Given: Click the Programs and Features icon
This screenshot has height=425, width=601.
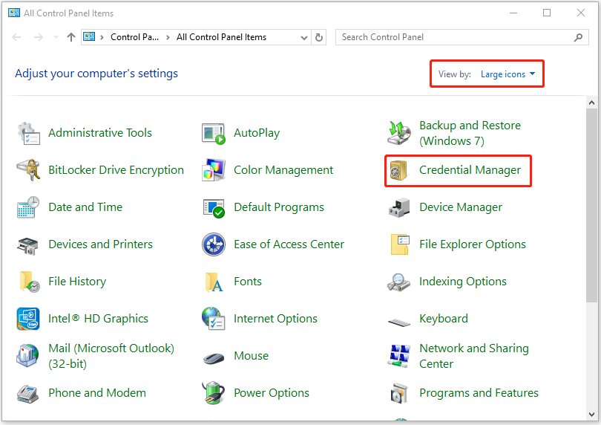Looking at the screenshot, I should pos(399,394).
